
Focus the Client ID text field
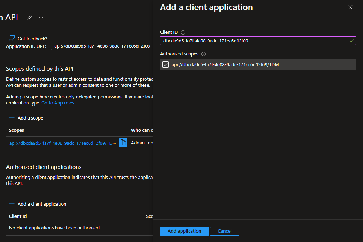[252, 41]
